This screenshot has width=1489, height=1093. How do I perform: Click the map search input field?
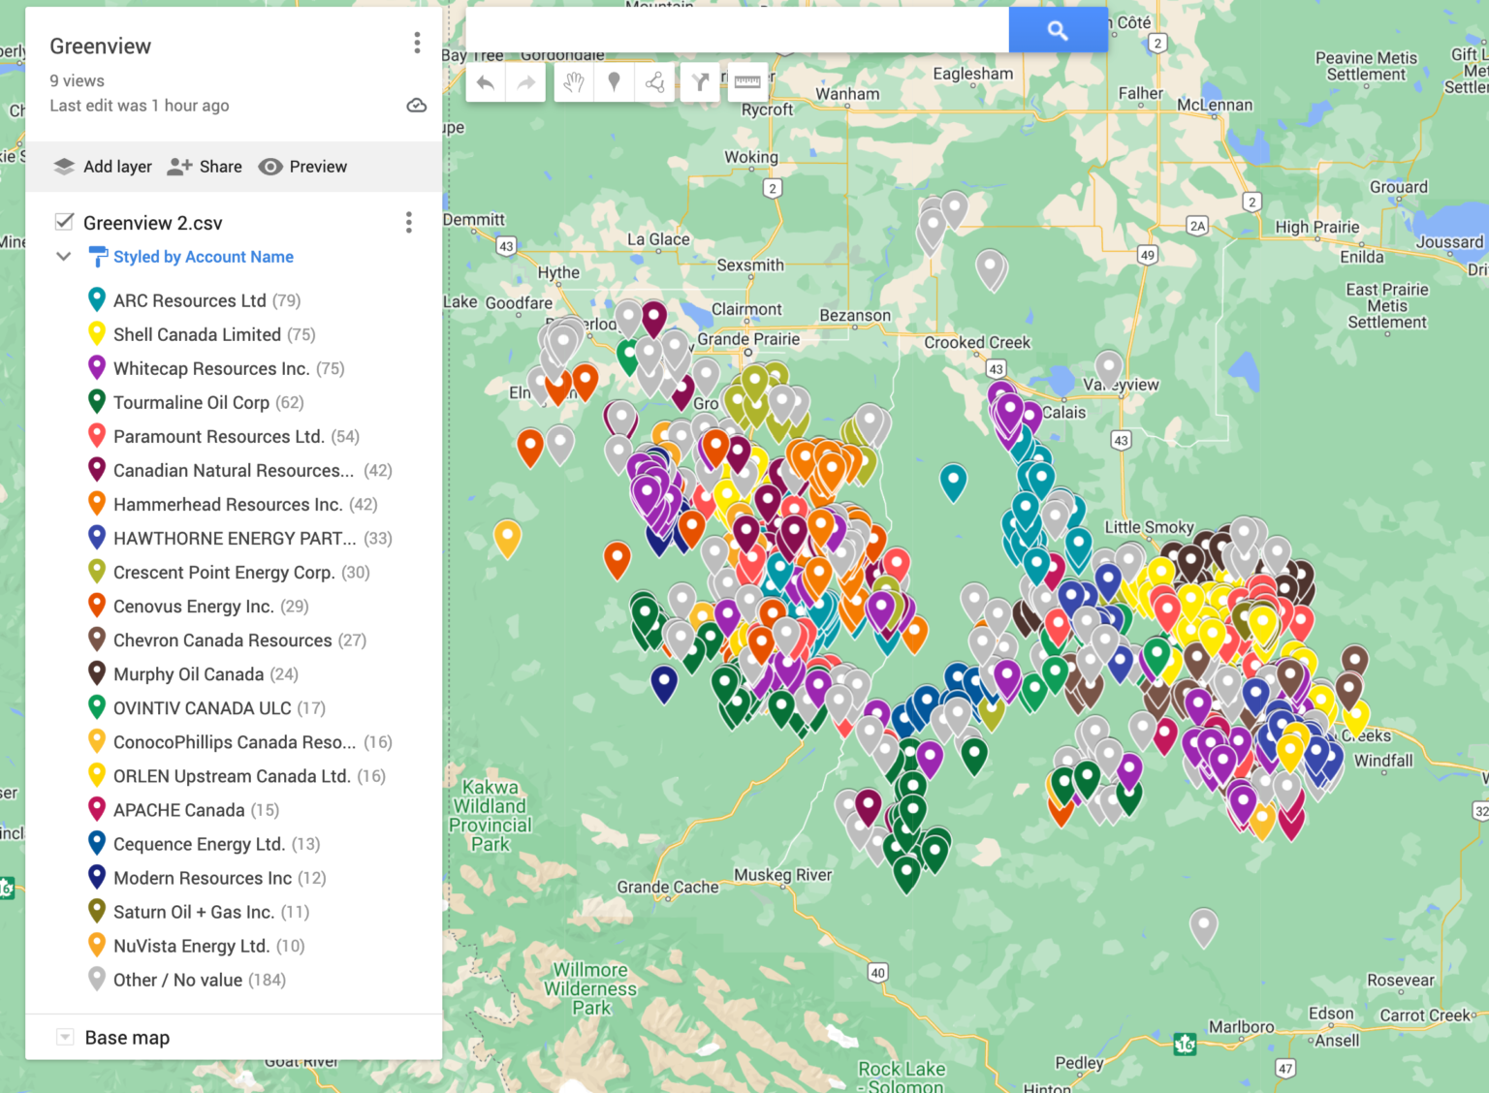click(x=737, y=30)
